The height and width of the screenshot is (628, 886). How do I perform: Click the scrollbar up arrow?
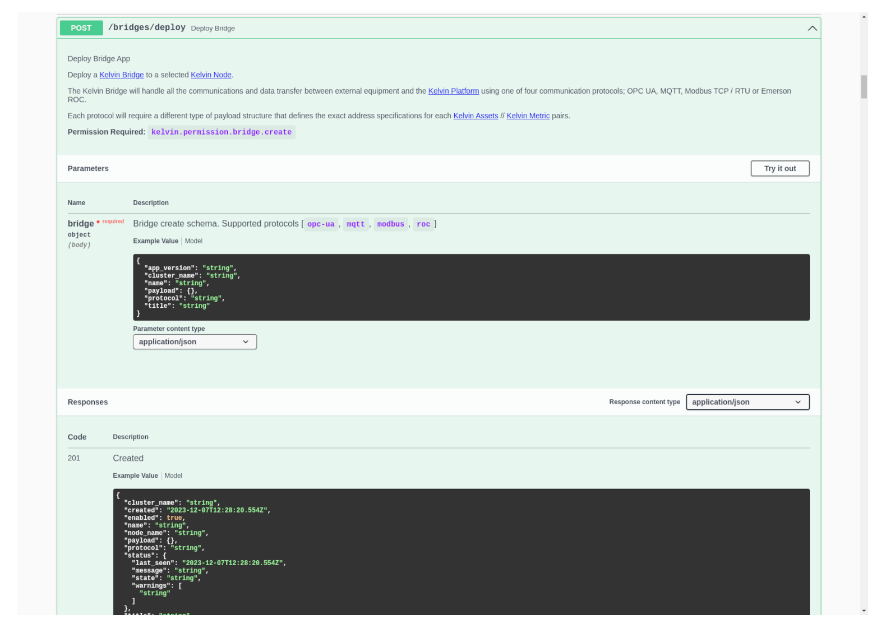point(864,17)
